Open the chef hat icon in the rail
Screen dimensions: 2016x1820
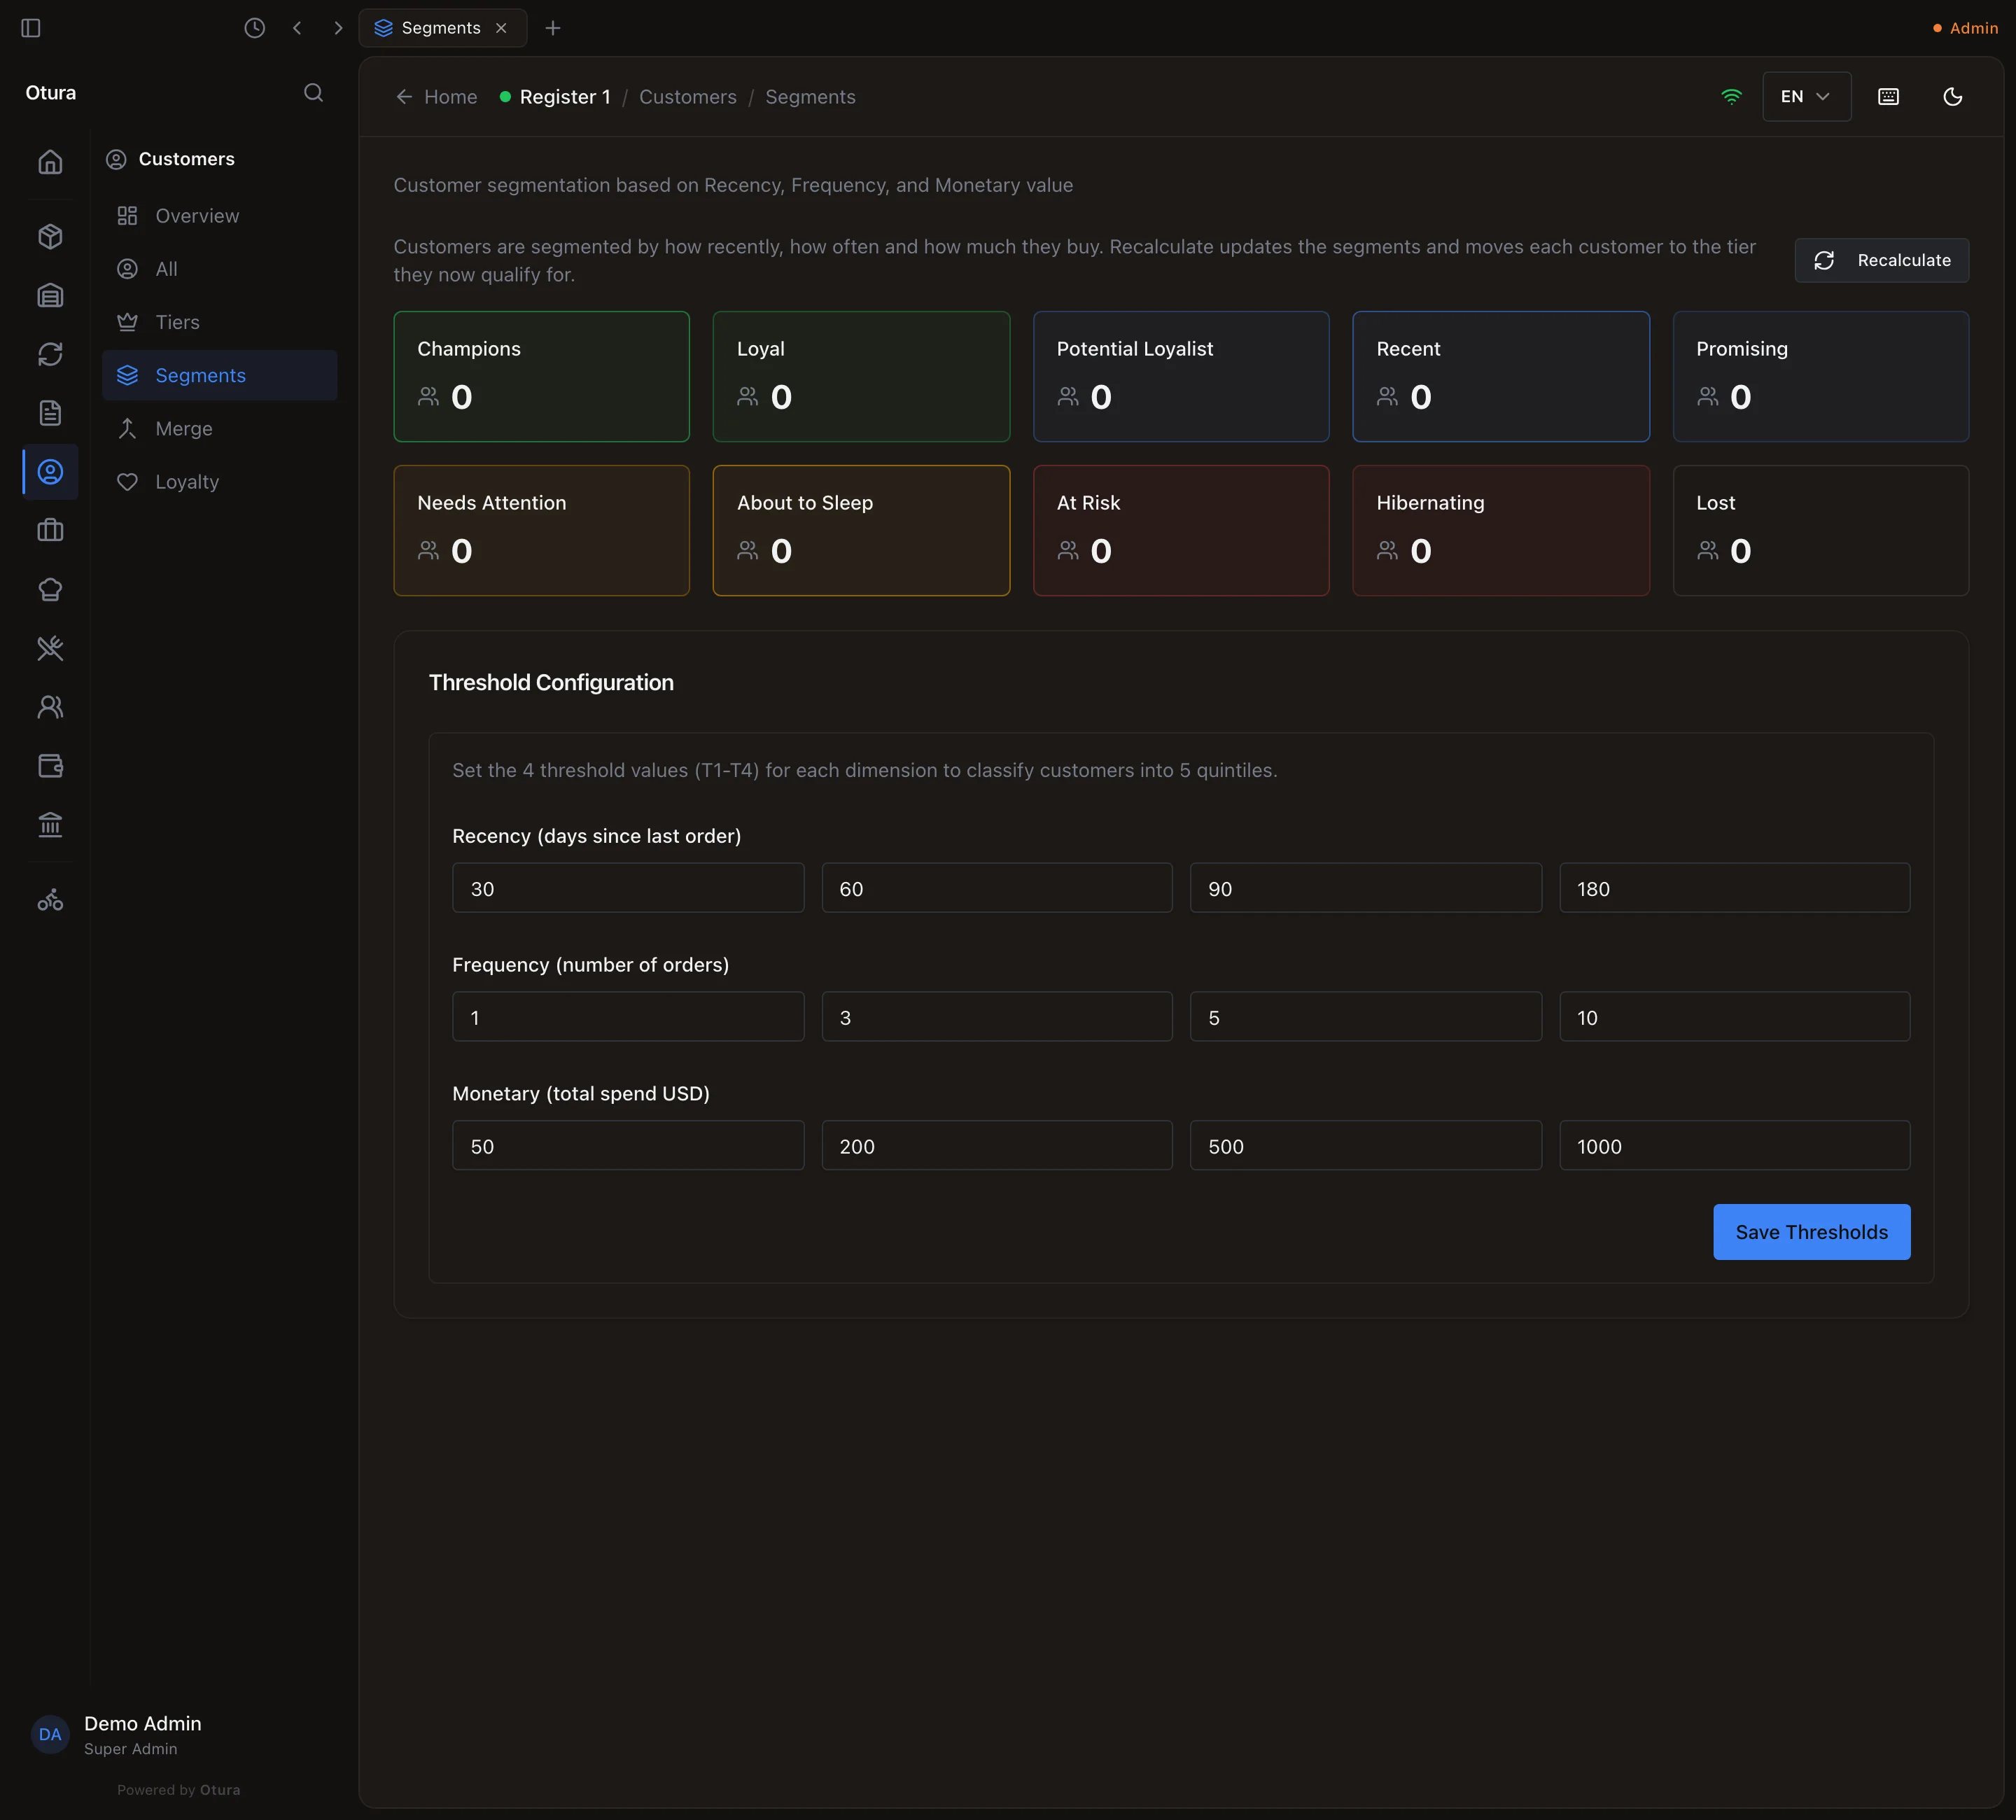[x=50, y=590]
